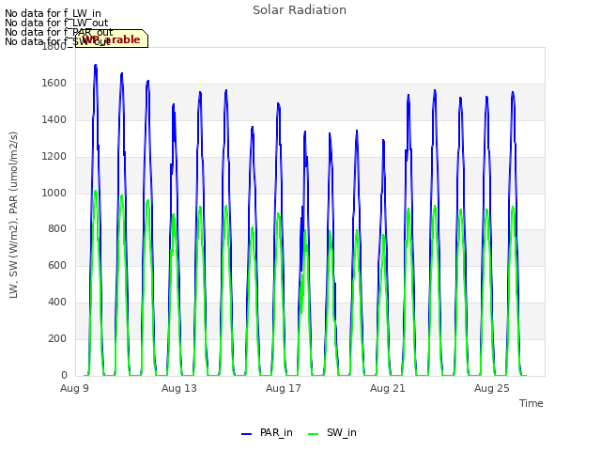Click the 0 y-axis tick label
The image size is (601, 451).
pos(64,375)
